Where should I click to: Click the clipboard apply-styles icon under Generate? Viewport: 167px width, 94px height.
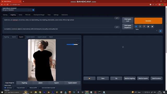point(148,26)
